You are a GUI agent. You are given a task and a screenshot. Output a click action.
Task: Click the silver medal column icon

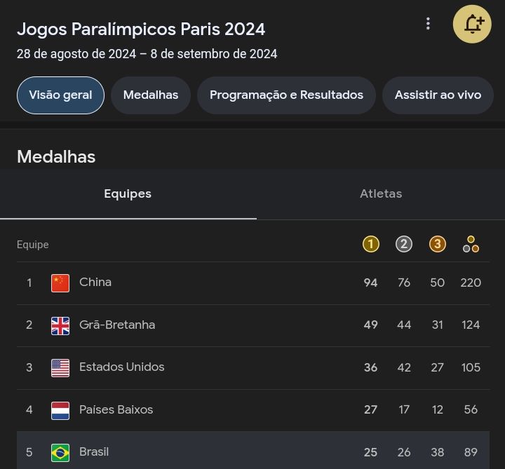404,244
